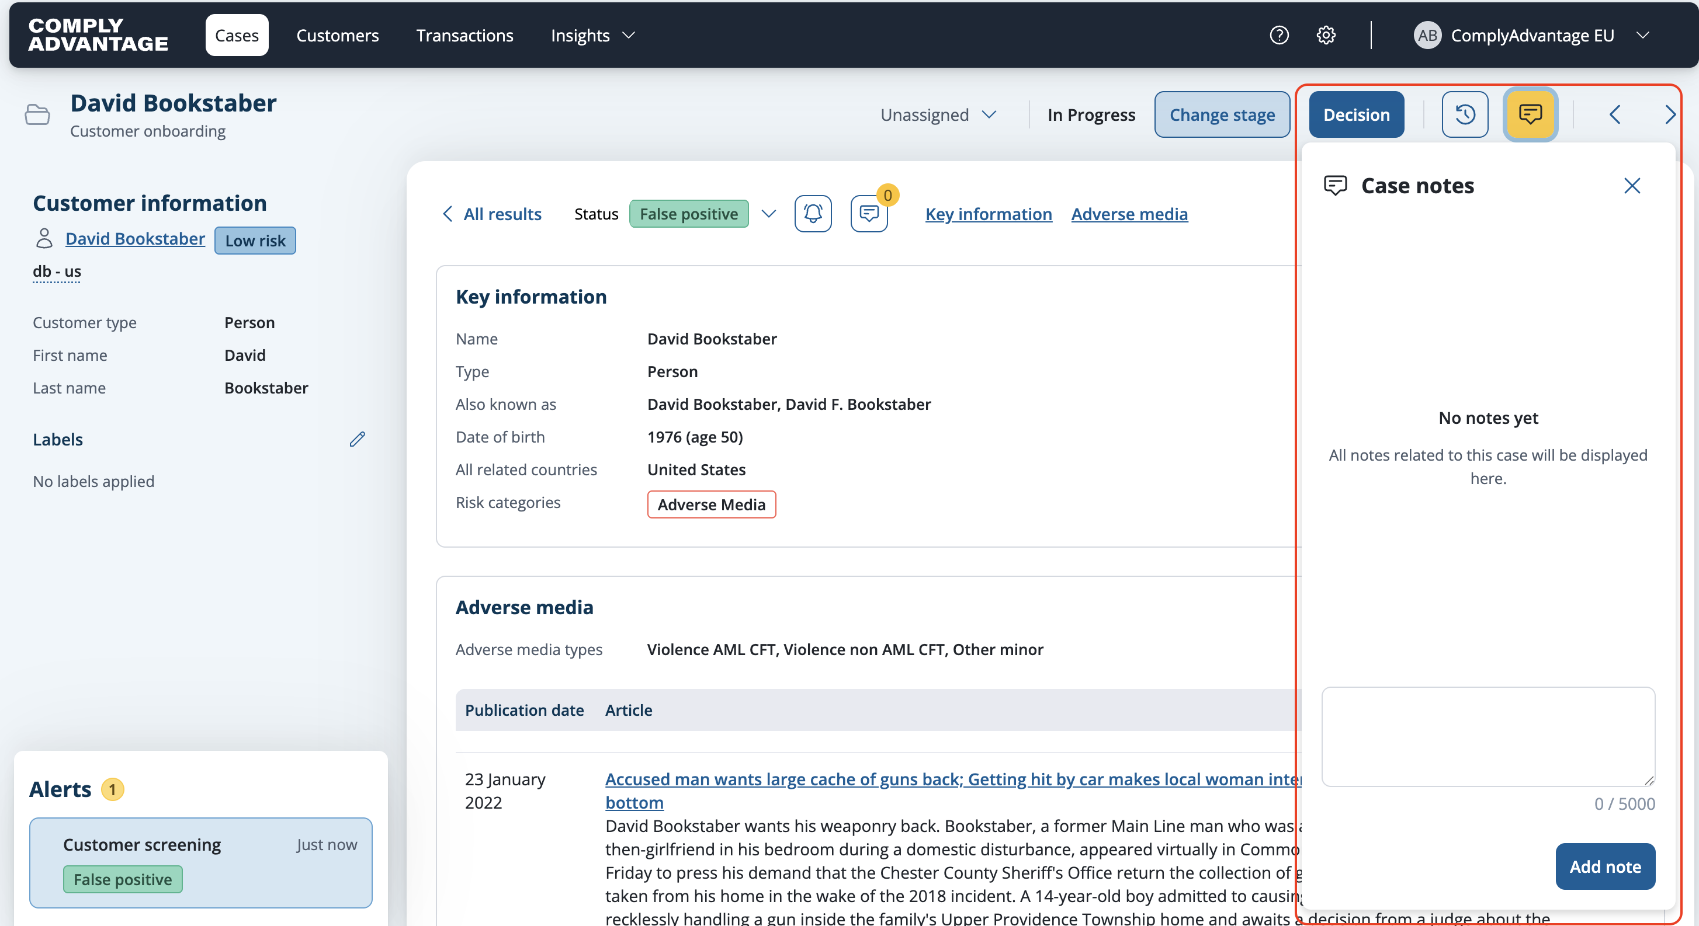
Task: Click the Alerts count badge '1'
Action: click(x=112, y=789)
